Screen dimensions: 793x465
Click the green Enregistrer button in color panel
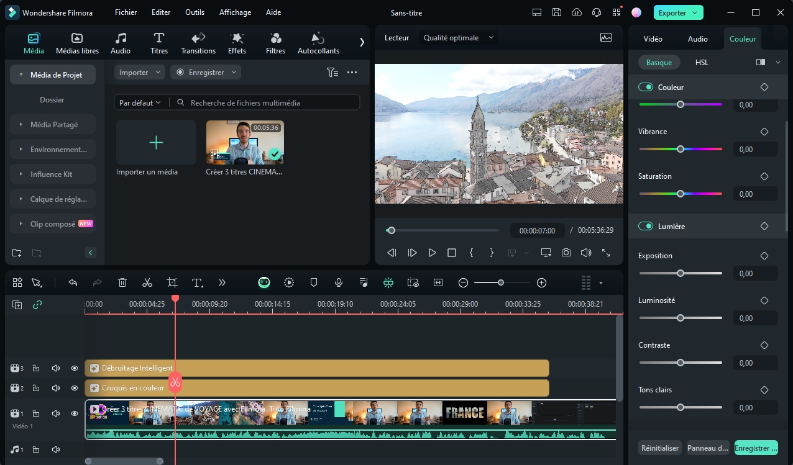(x=756, y=448)
